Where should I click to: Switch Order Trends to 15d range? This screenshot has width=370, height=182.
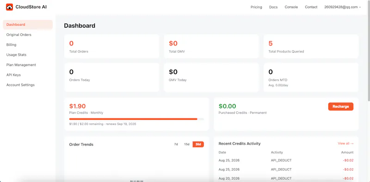point(187,144)
